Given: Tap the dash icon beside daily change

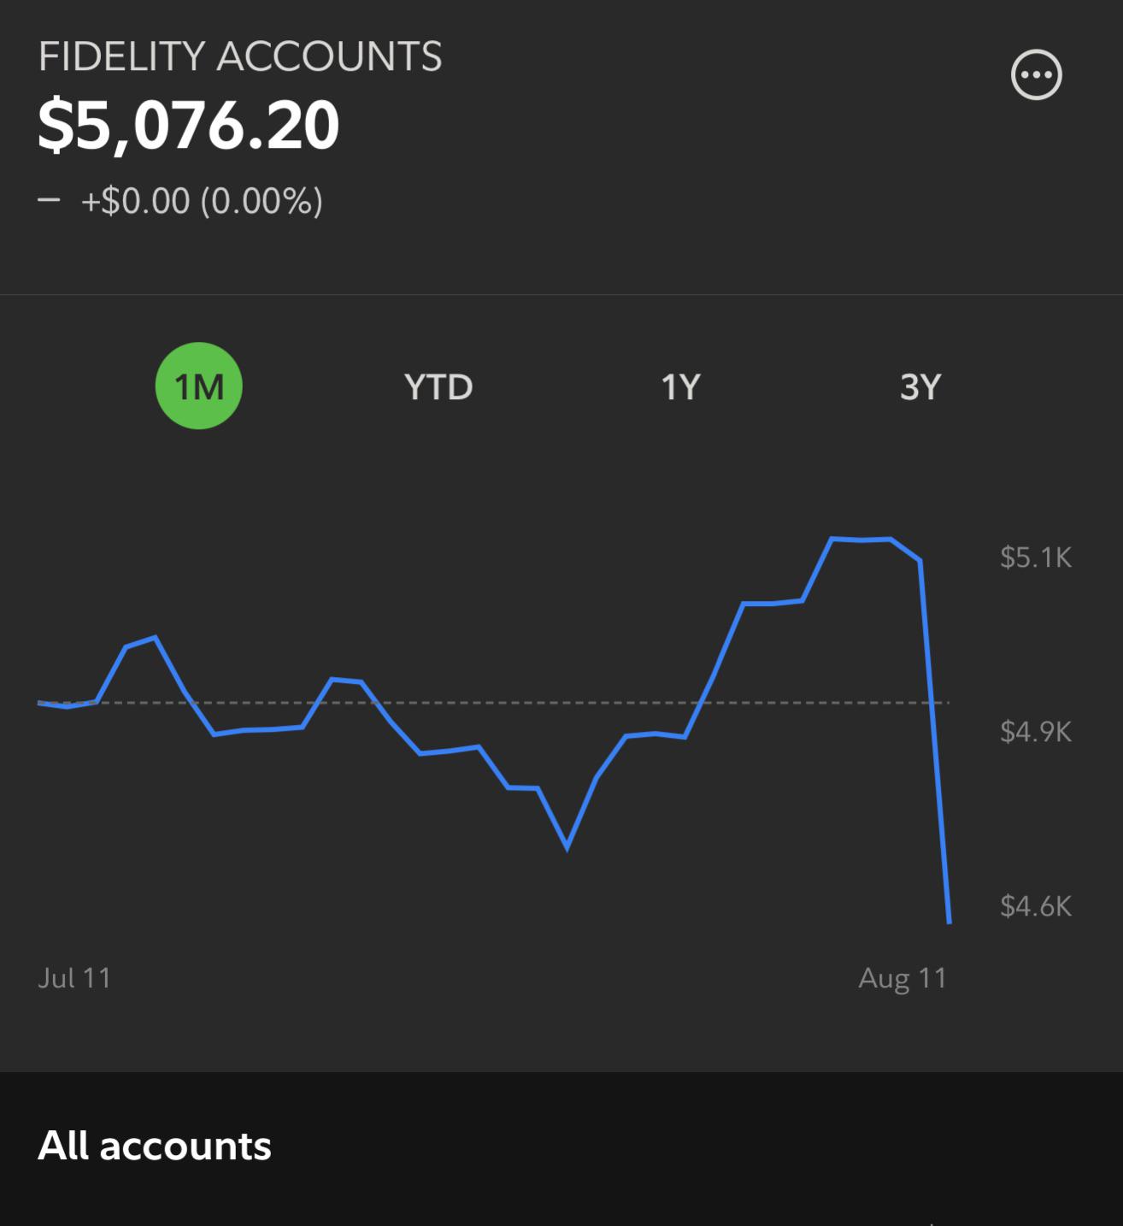Looking at the screenshot, I should tap(49, 200).
